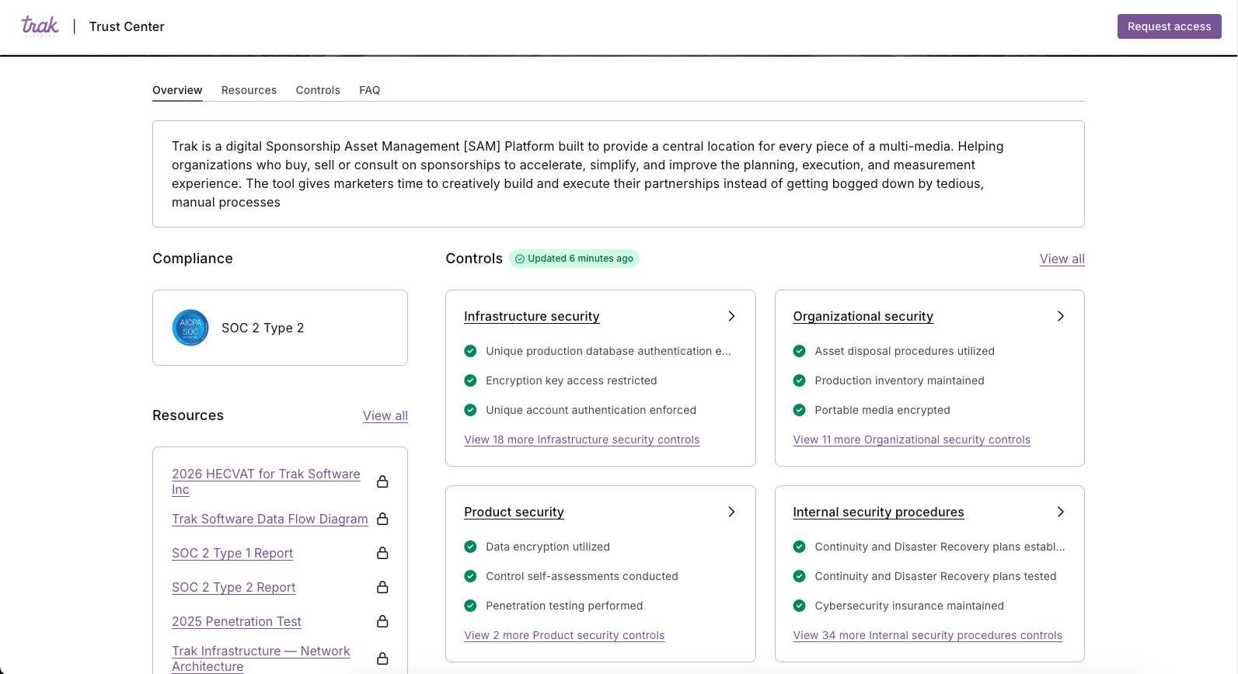Open the Trak Software Data Flow Diagram

[270, 519]
